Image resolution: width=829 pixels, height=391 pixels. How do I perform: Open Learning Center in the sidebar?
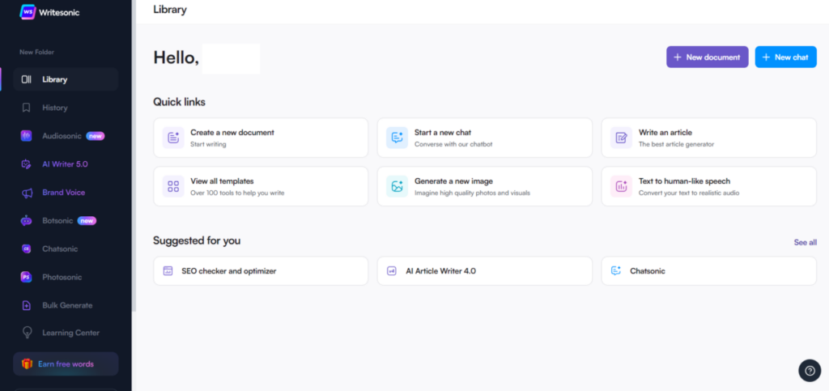click(71, 333)
